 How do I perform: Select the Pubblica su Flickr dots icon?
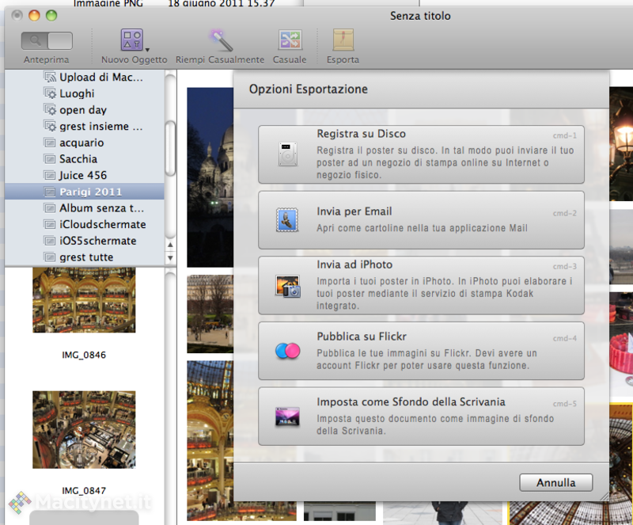(288, 351)
